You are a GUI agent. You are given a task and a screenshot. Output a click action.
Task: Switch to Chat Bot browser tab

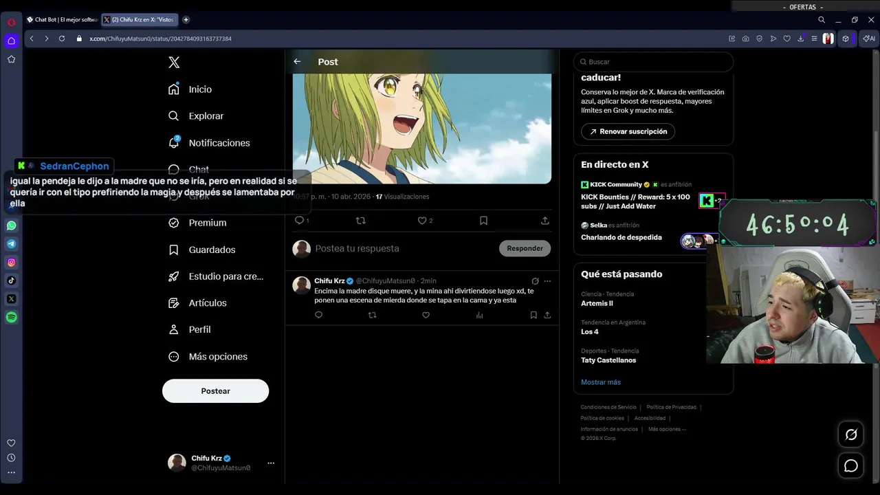(x=62, y=20)
